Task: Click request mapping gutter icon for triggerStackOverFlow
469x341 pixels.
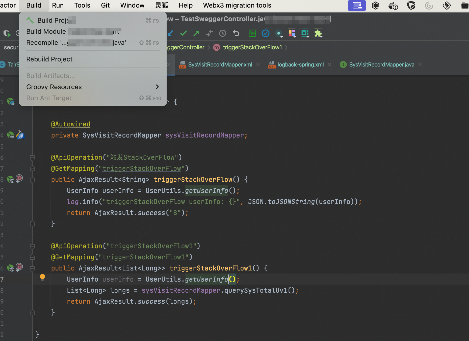Action: (x=19, y=179)
